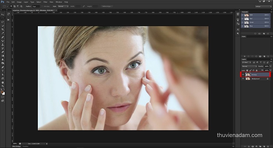The image size is (273, 148).
Task: Open layer blend mode Normal dropdown
Action: click(x=249, y=66)
